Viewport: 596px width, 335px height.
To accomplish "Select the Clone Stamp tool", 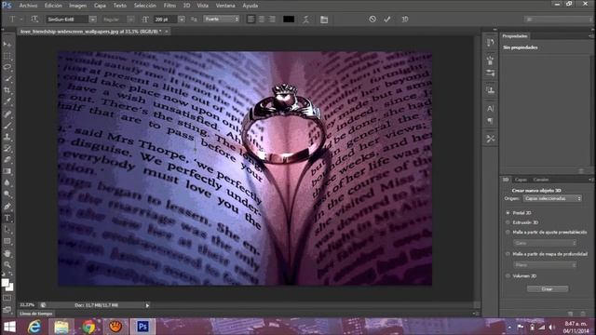I will (x=7, y=137).
